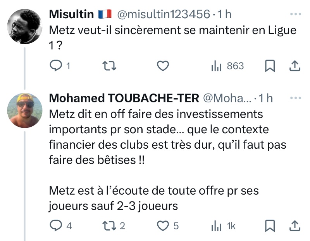310x241 pixels.
Task: Share Mohamed TOUBACHE-TER's reply
Action: (x=295, y=226)
